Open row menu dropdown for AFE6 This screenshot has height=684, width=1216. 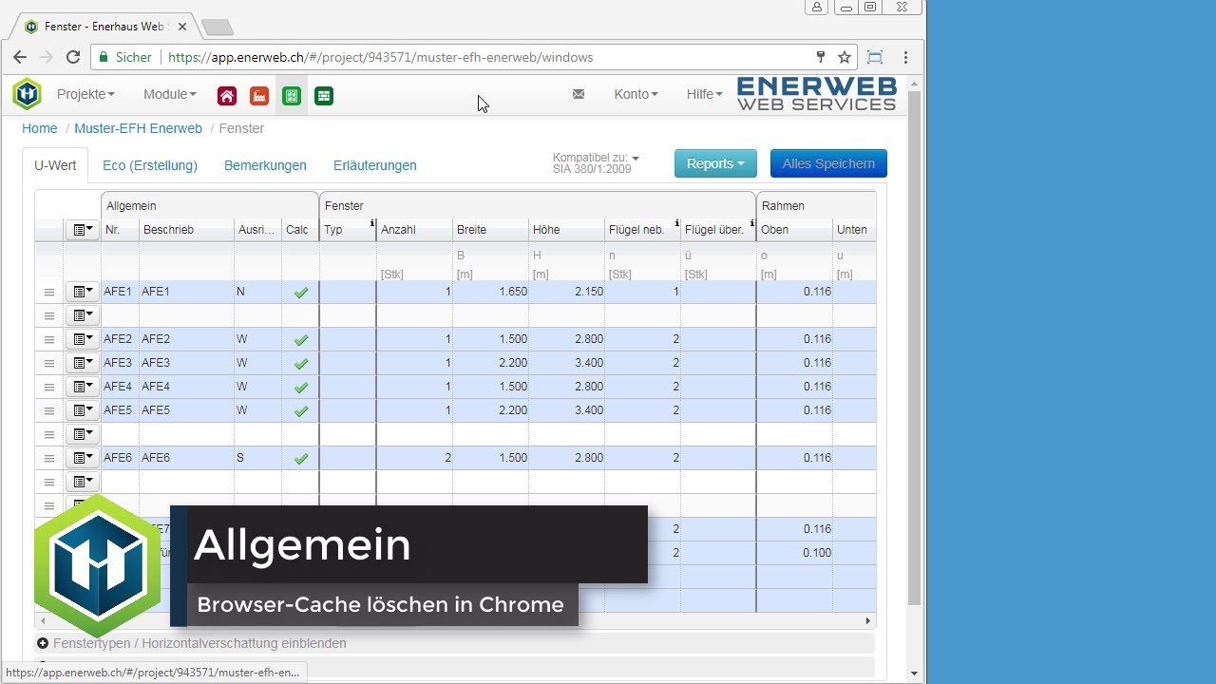[83, 458]
